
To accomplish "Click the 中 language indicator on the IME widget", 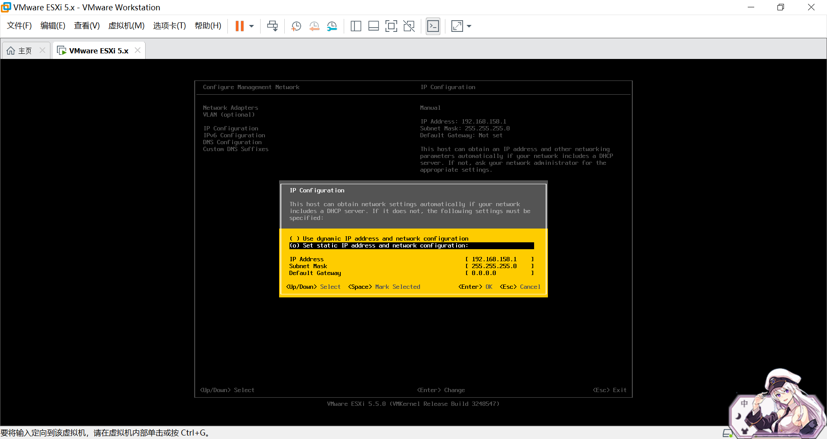I will click(744, 403).
